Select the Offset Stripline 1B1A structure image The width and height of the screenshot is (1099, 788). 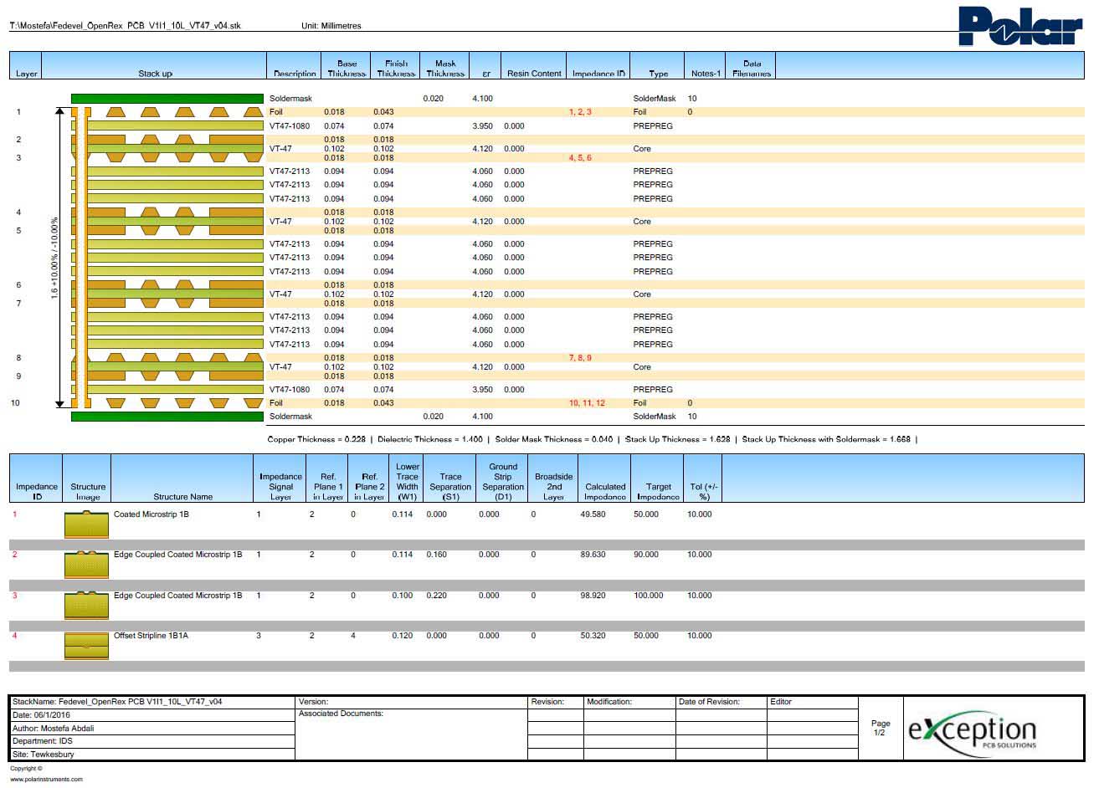click(87, 646)
